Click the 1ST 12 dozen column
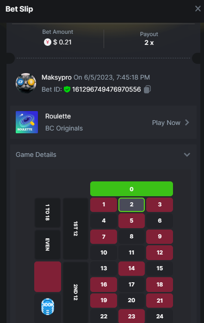The height and width of the screenshot is (323, 204). [75, 229]
